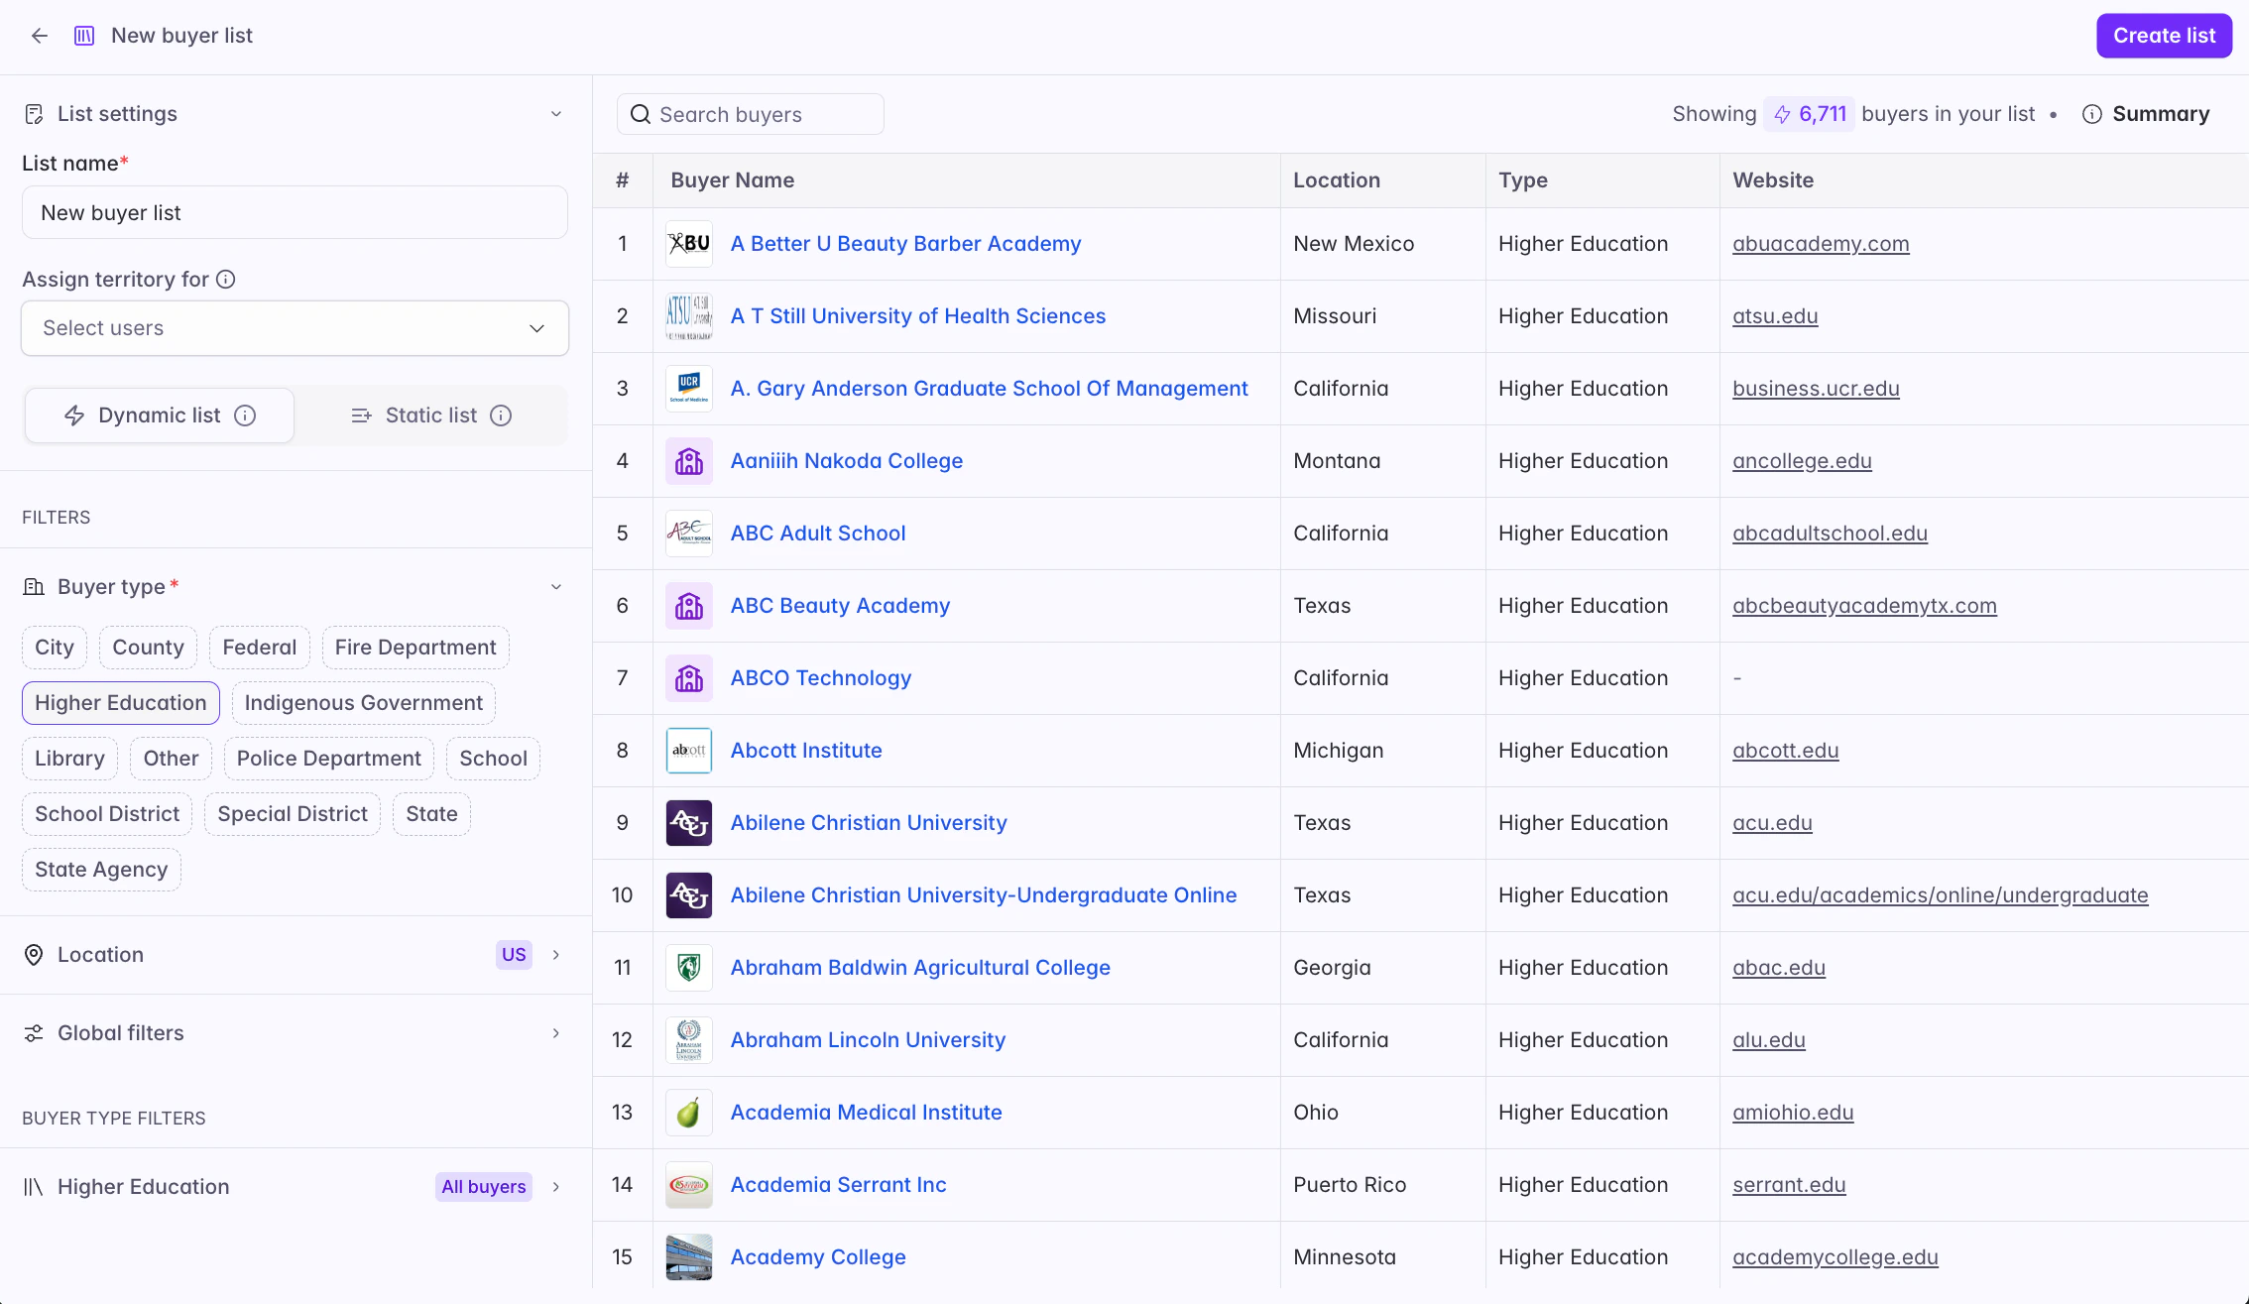Click the back arrow icon
Viewport: 2249px width, 1304px height.
point(40,36)
